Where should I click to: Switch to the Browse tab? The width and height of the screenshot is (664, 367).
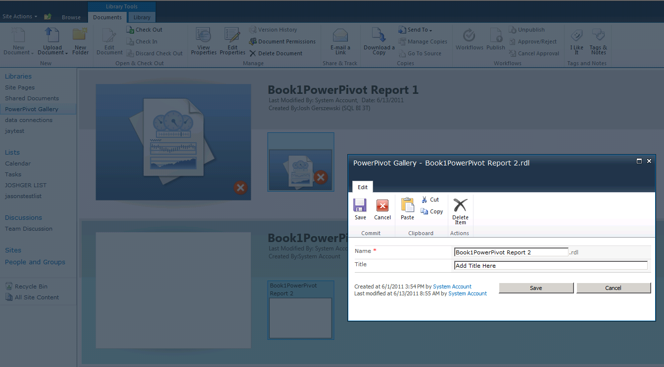click(x=71, y=17)
